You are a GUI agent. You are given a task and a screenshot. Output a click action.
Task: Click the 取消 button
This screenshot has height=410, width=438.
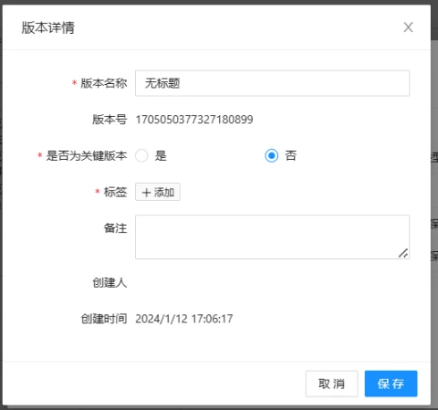[332, 383]
